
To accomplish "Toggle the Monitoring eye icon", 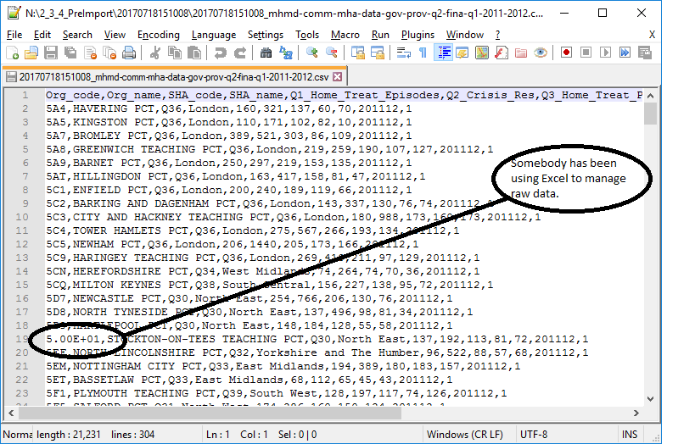I will (x=541, y=53).
